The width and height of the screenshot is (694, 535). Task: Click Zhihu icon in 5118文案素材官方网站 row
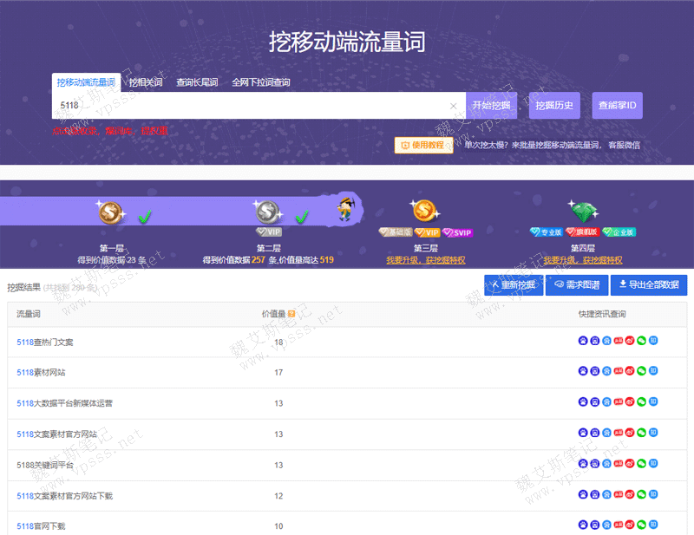click(x=653, y=434)
